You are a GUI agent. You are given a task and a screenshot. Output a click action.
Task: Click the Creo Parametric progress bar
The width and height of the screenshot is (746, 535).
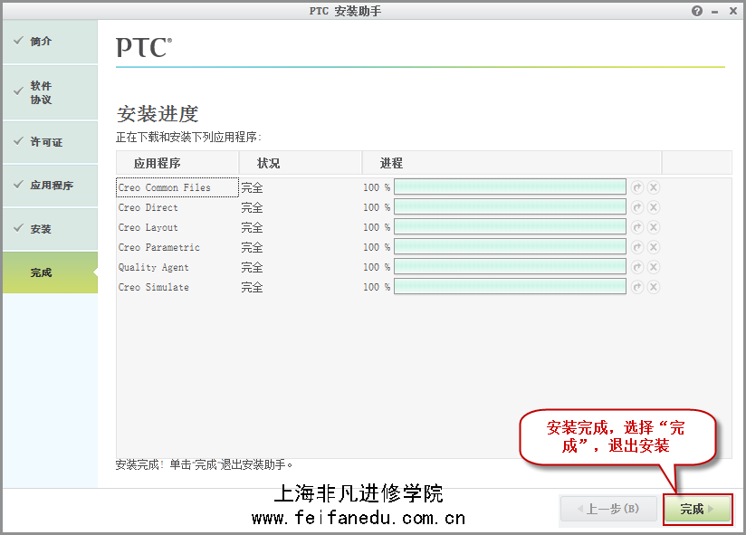[510, 247]
